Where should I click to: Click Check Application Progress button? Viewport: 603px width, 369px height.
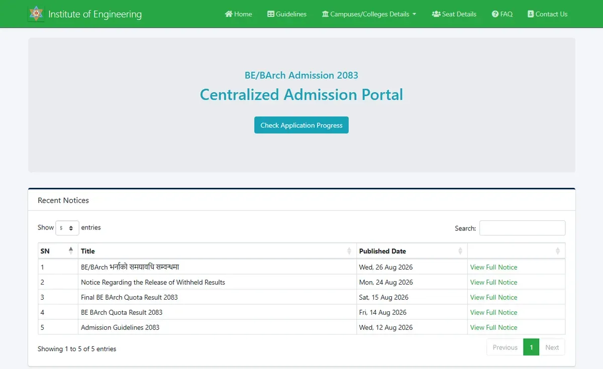click(301, 125)
